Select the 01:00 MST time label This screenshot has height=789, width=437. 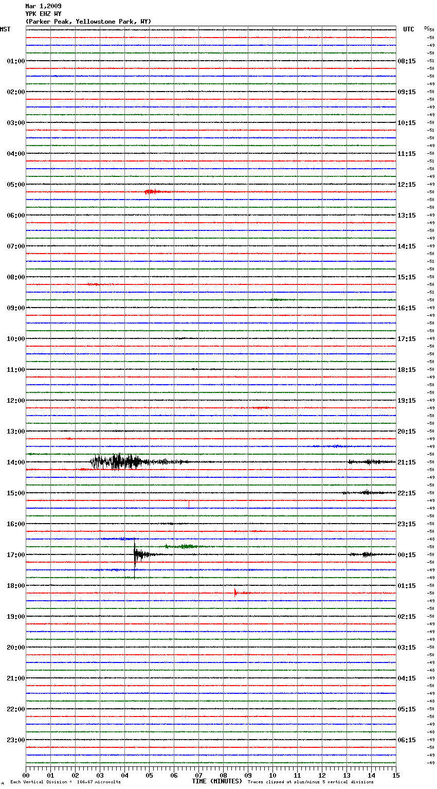tap(16, 61)
